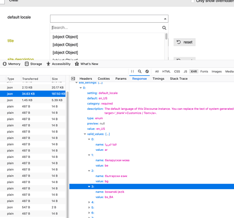Toggle the request list sidebar icon
Viewport: 234px width, 218px height.
pos(73,78)
